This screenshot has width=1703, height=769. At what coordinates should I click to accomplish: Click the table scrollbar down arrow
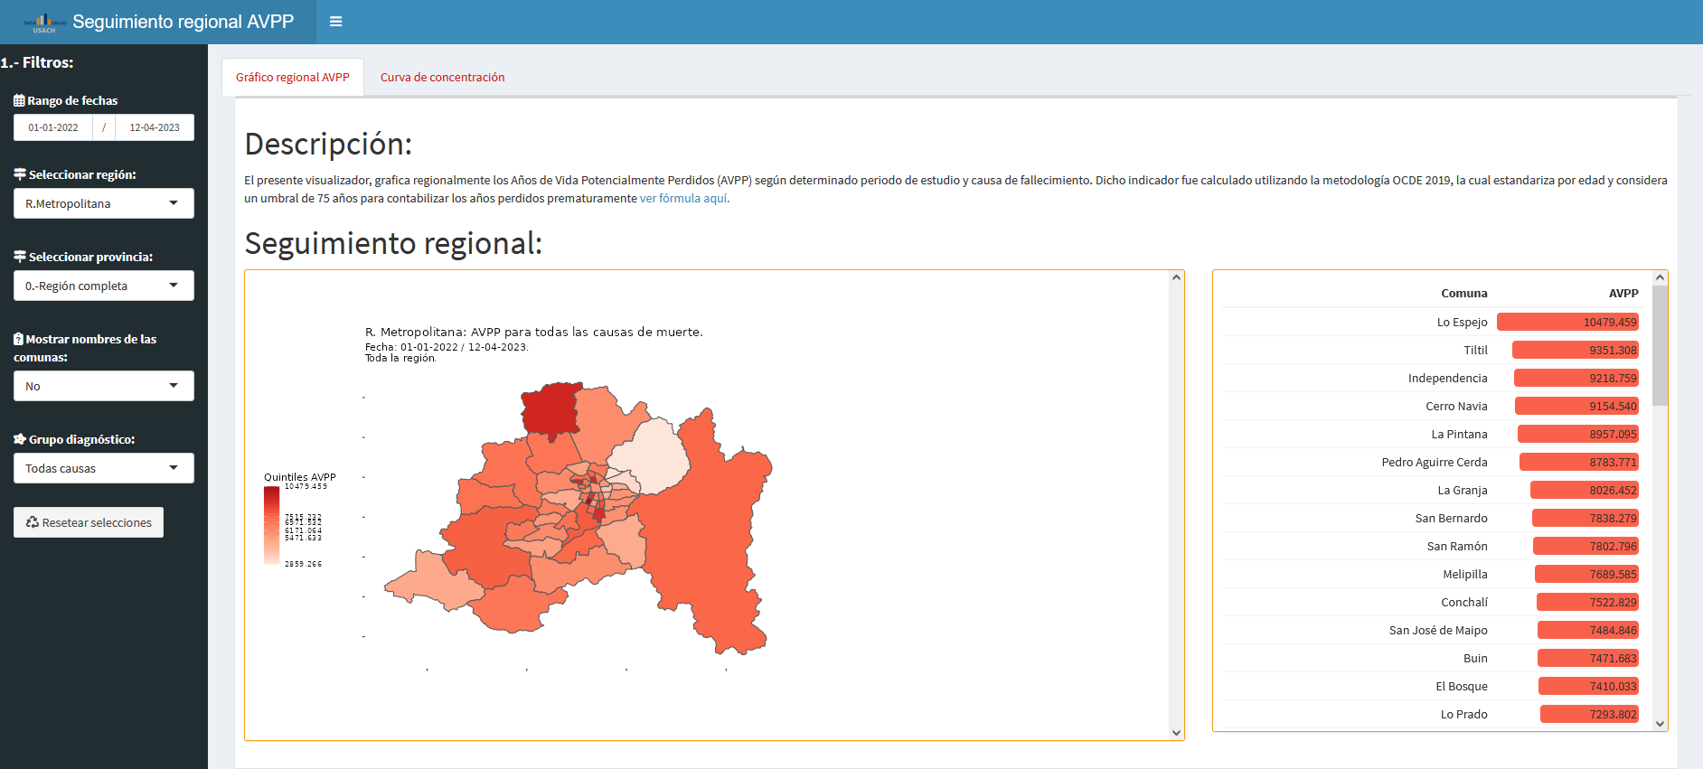coord(1660,723)
